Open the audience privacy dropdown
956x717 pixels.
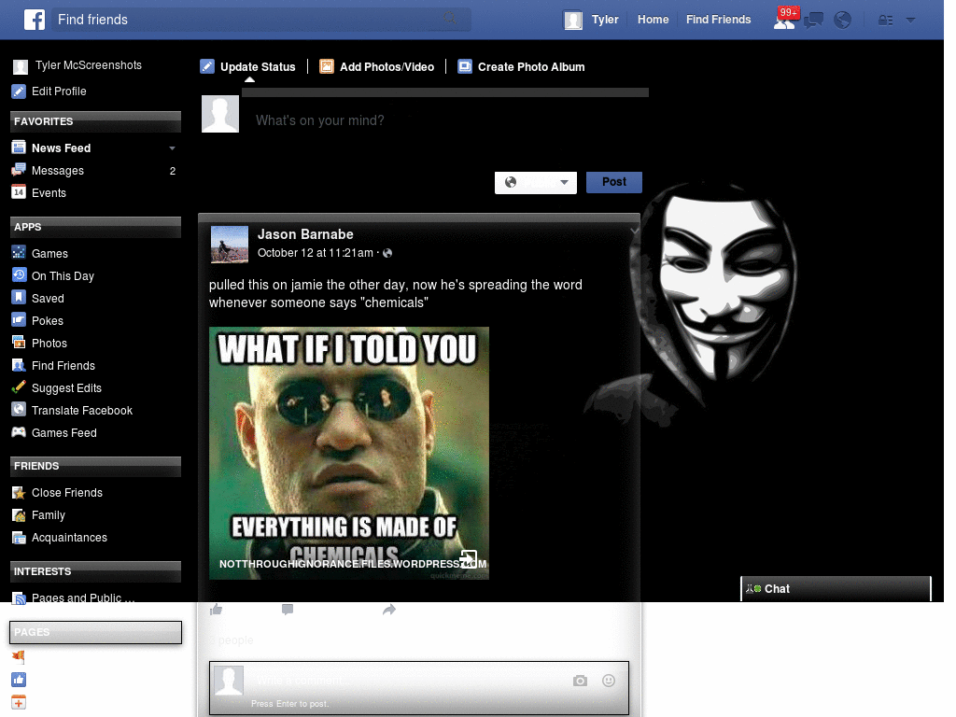pos(535,182)
